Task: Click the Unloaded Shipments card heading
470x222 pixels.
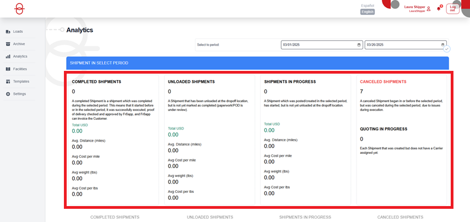Action: [x=191, y=81]
